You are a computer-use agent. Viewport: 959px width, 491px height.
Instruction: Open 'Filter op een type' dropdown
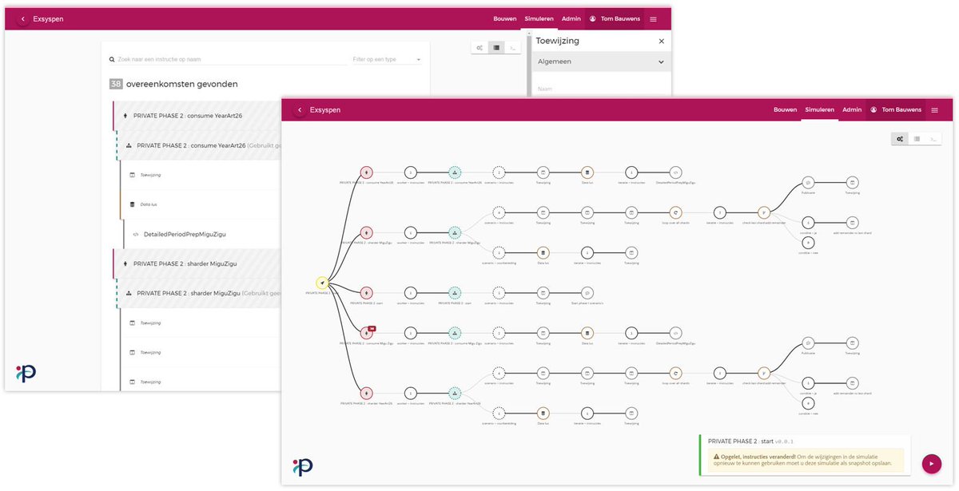click(387, 59)
